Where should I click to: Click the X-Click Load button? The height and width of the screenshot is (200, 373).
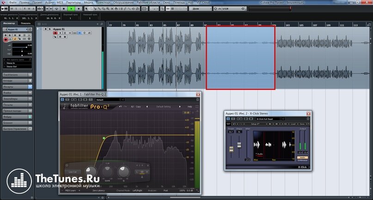coord(293,124)
